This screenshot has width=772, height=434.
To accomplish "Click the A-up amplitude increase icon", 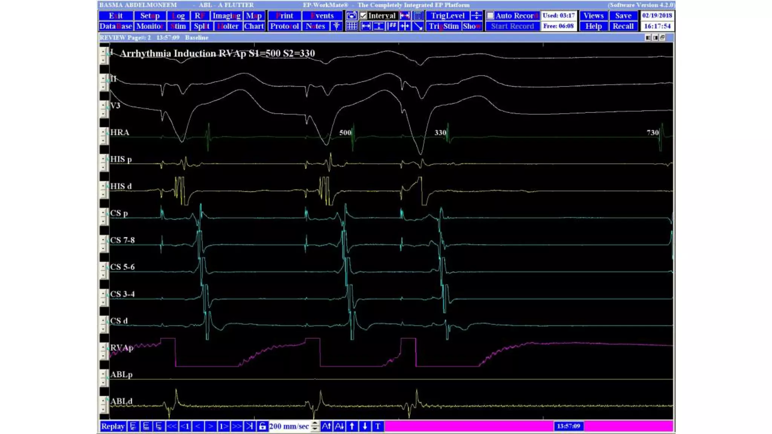I will [x=326, y=426].
